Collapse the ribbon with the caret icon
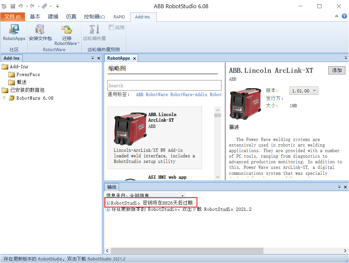The height and width of the screenshot is (263, 349). point(337,16)
